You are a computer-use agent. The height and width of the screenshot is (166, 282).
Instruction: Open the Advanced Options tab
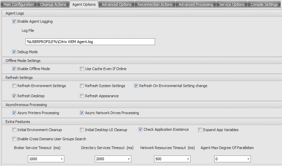pyautogui.click(x=116, y=4)
